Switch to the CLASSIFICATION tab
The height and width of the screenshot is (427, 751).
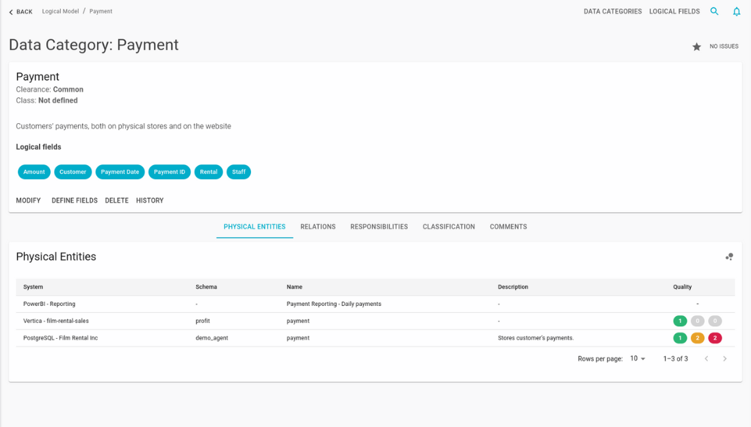point(449,227)
